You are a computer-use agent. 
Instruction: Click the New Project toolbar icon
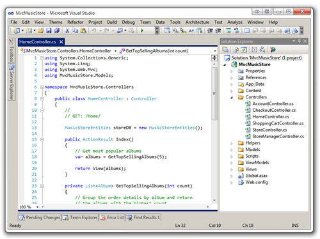17,31
